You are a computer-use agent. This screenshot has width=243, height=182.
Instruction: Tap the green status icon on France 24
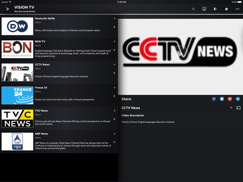[114, 87]
